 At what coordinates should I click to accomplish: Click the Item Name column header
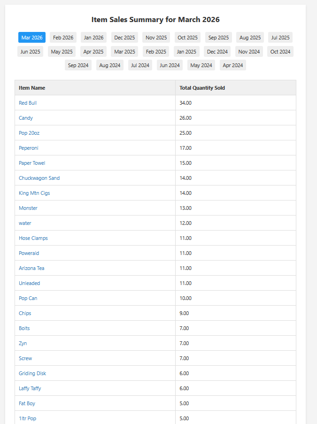point(32,88)
